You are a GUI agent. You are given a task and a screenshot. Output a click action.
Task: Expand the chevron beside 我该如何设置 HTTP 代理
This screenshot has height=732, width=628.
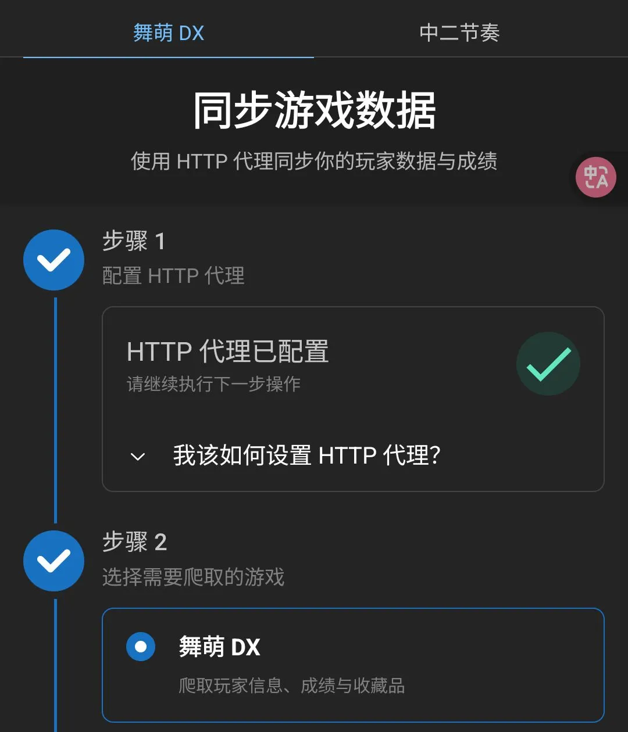tap(138, 457)
